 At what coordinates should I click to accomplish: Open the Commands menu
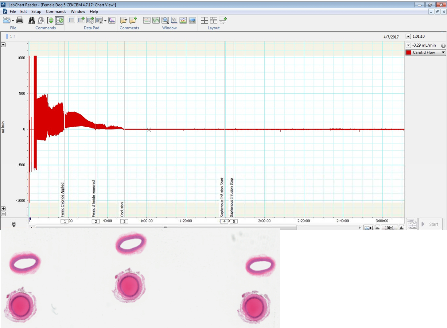56,11
